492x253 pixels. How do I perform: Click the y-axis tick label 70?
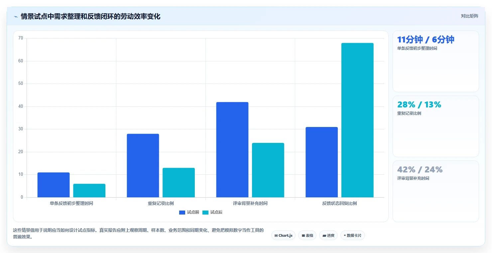[x=21, y=38]
